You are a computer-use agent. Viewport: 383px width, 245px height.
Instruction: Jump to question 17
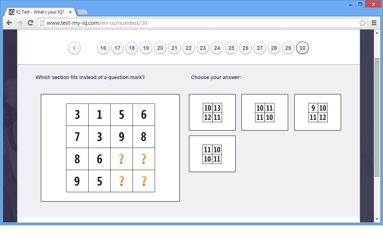[x=117, y=48]
